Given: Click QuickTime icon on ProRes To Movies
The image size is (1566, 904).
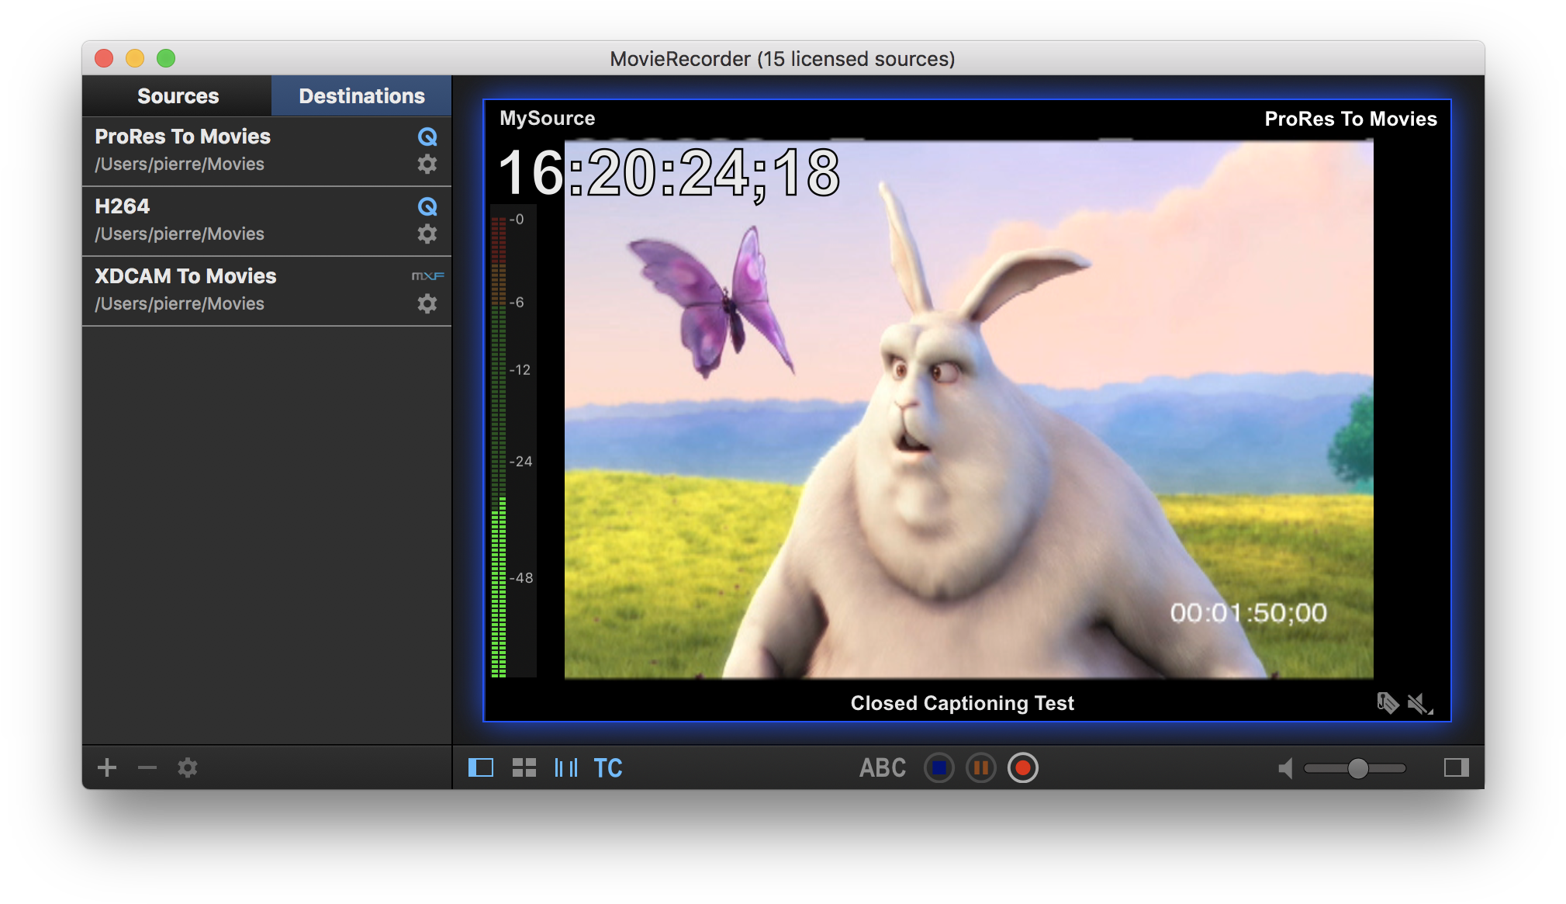Looking at the screenshot, I should (427, 137).
